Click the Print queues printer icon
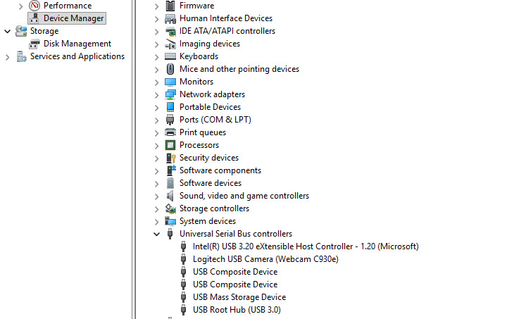 point(170,132)
